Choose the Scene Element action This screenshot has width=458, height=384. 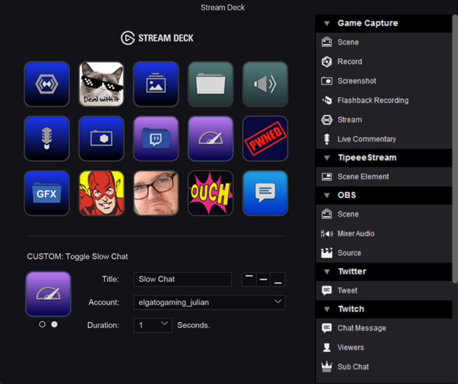pyautogui.click(x=384, y=177)
